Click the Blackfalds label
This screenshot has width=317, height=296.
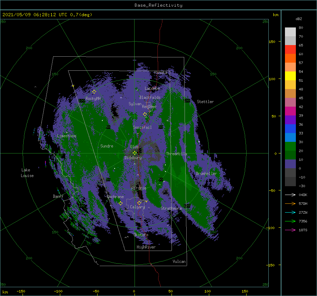[x=150, y=97]
